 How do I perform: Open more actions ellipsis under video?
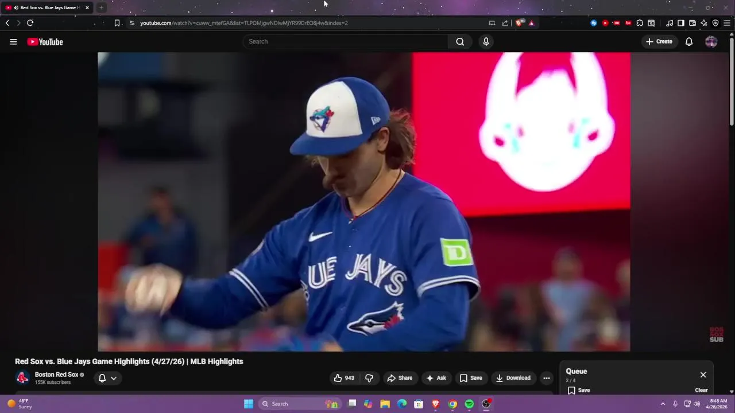pyautogui.click(x=547, y=377)
